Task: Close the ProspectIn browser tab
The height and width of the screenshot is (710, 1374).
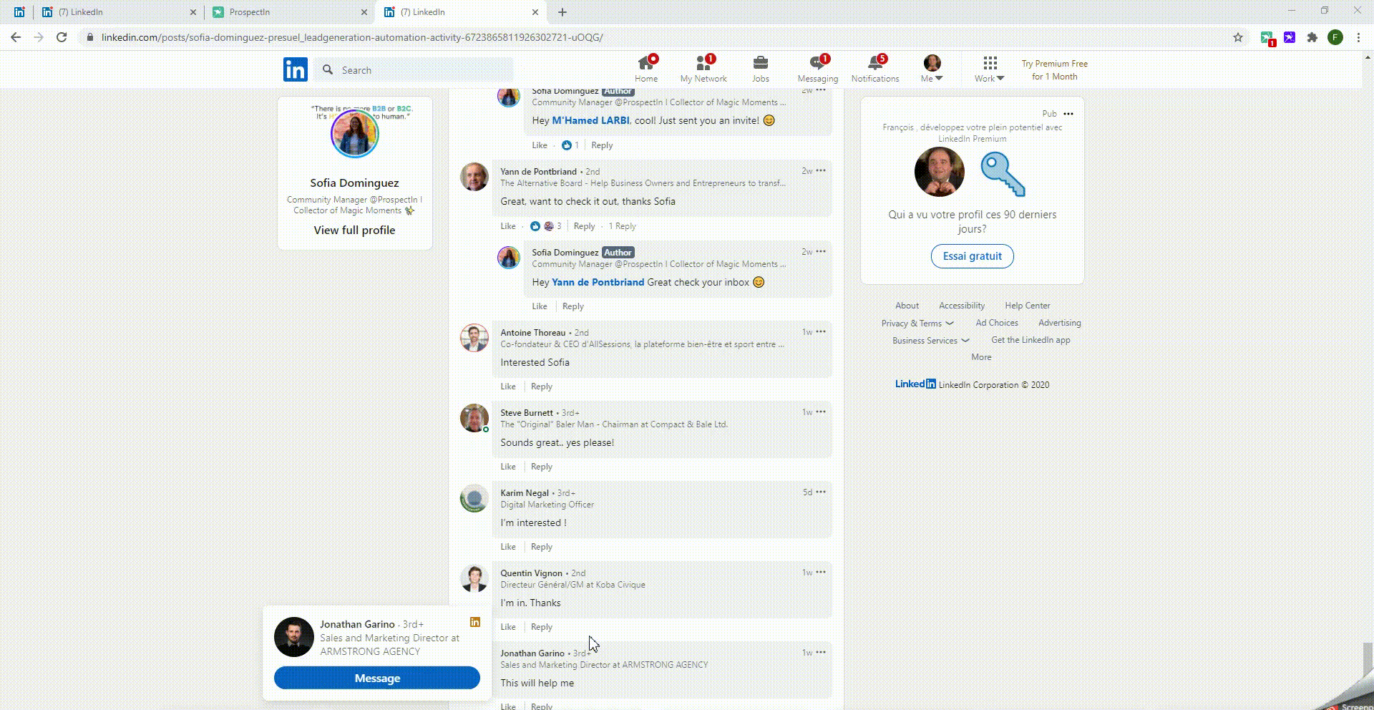Action: click(x=364, y=12)
